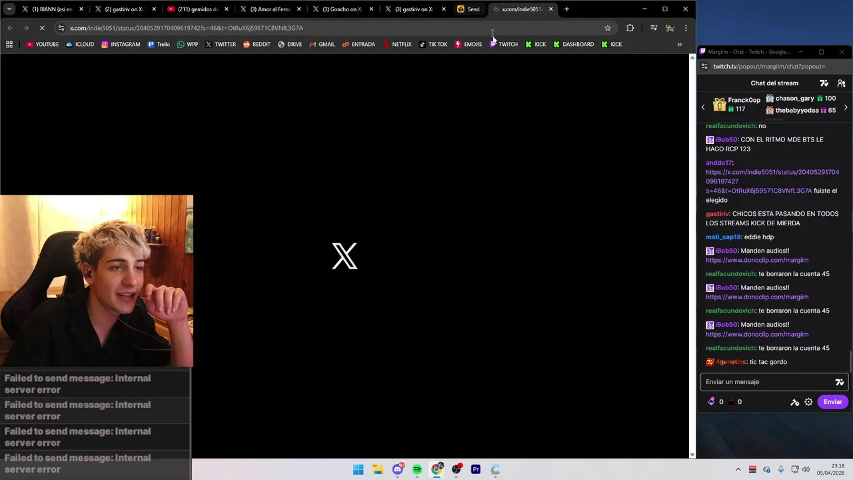The width and height of the screenshot is (853, 480).
Task: Open mod actions hammer icon in chat
Action: click(794, 402)
